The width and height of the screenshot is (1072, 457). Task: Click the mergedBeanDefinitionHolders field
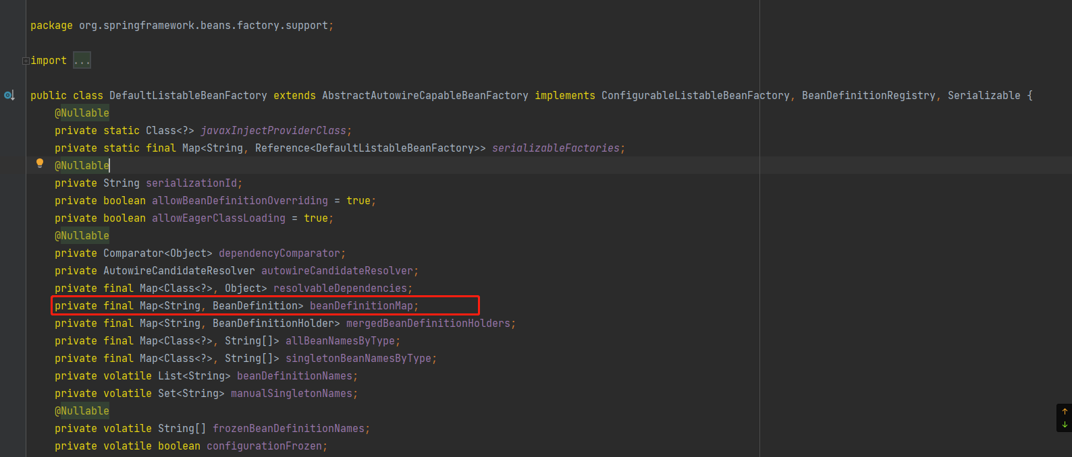[428, 324]
